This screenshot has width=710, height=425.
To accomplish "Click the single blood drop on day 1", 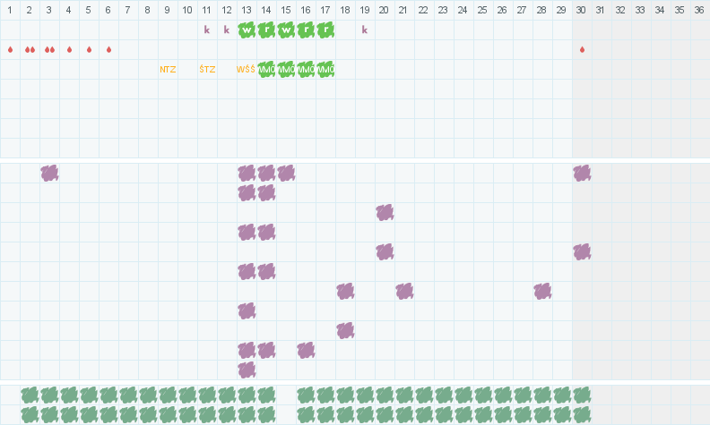I will [10, 49].
